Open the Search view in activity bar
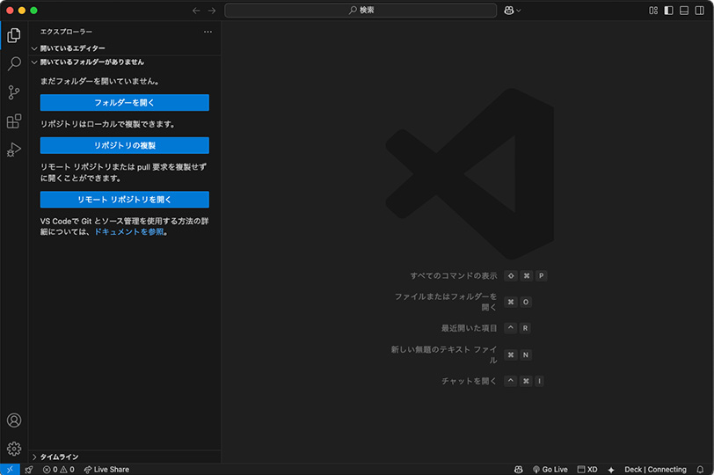 pos(14,63)
